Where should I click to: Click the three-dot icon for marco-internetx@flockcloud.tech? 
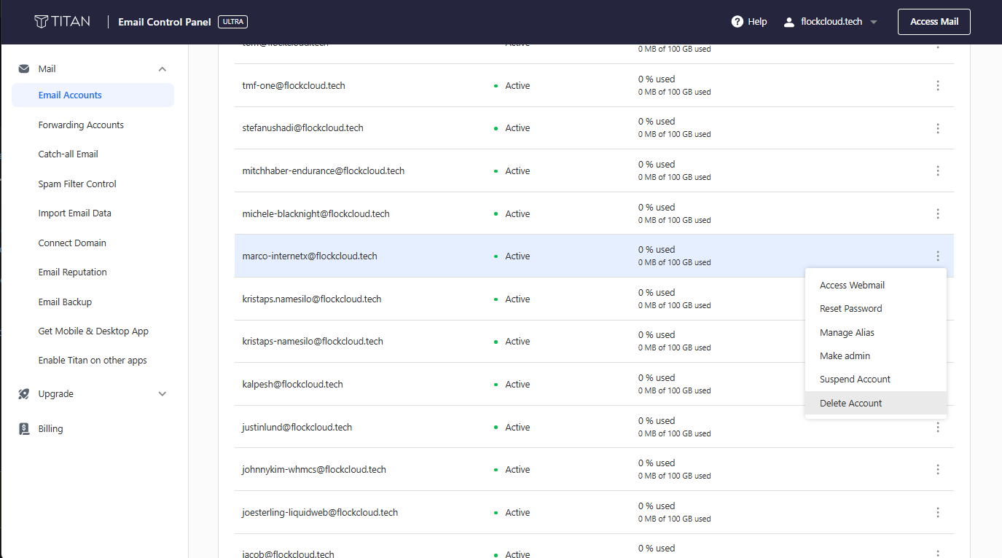(x=938, y=256)
